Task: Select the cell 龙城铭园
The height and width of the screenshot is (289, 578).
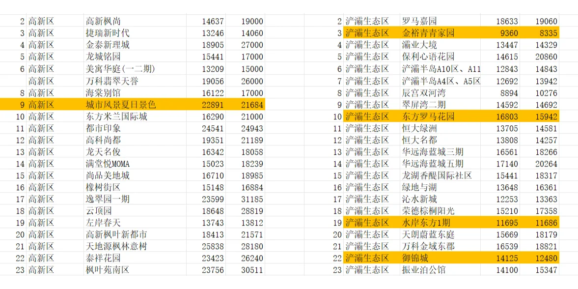Action: tap(135, 57)
